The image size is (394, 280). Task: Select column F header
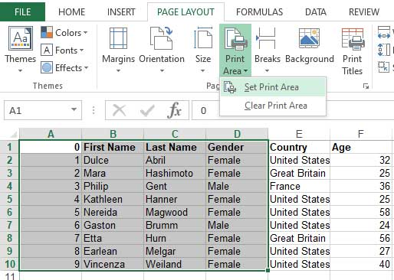click(x=361, y=134)
